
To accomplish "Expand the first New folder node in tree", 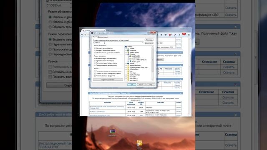I will coord(126,77).
